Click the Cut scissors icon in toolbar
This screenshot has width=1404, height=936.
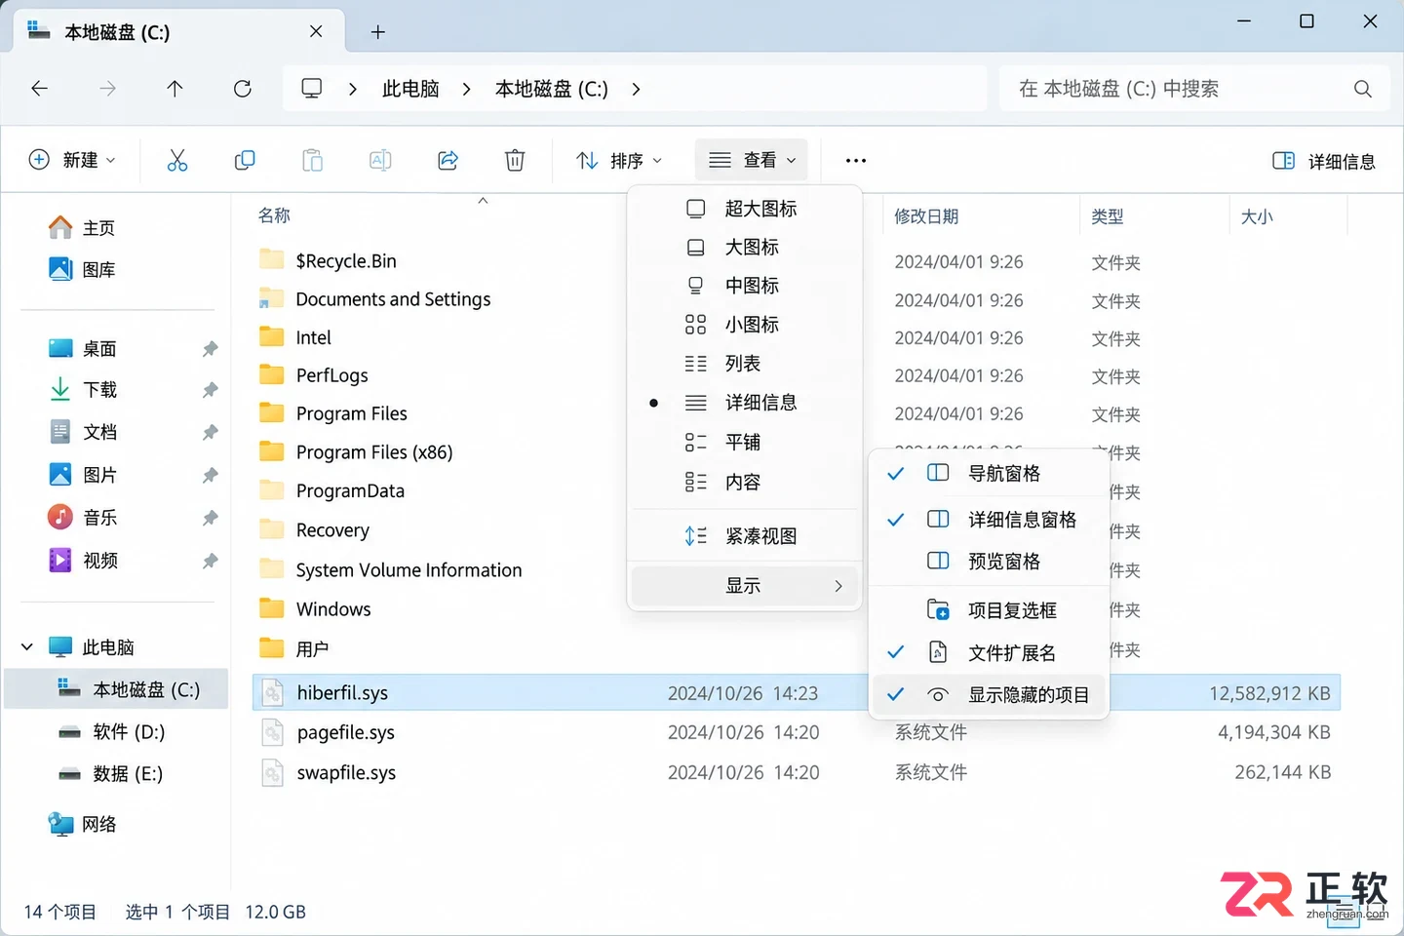[x=176, y=160]
